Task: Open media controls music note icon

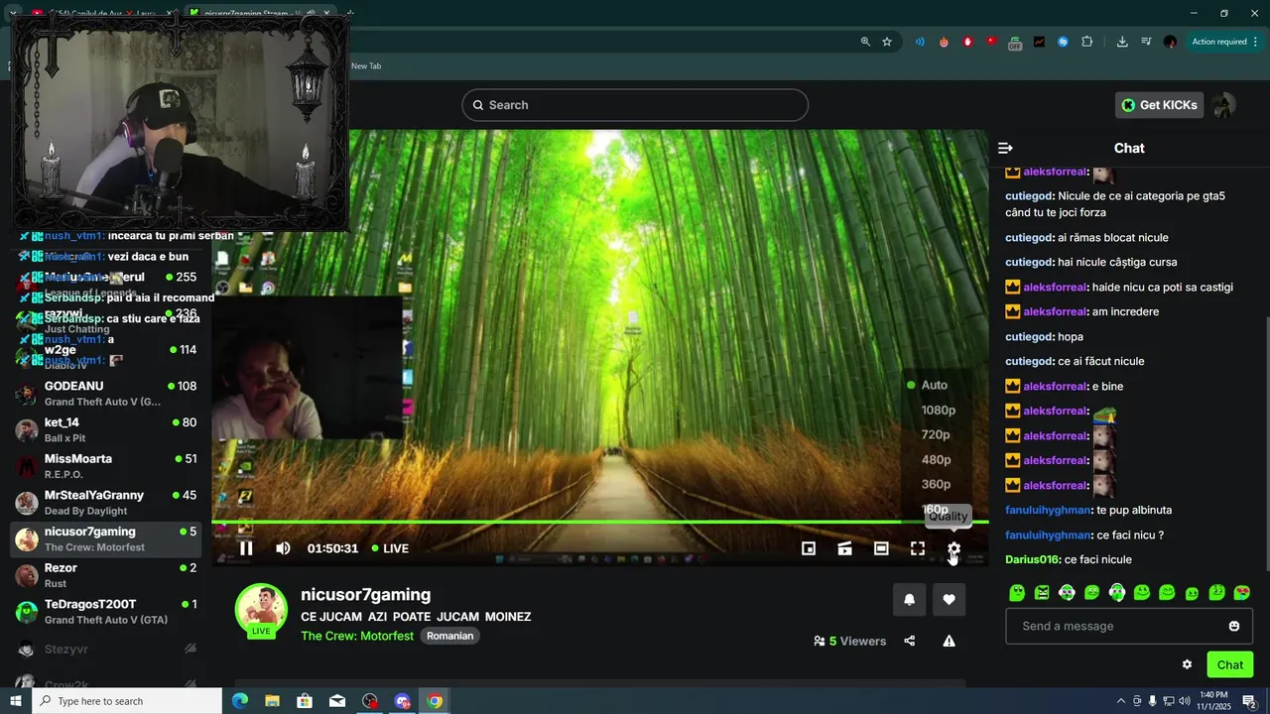Action: coord(1146,42)
